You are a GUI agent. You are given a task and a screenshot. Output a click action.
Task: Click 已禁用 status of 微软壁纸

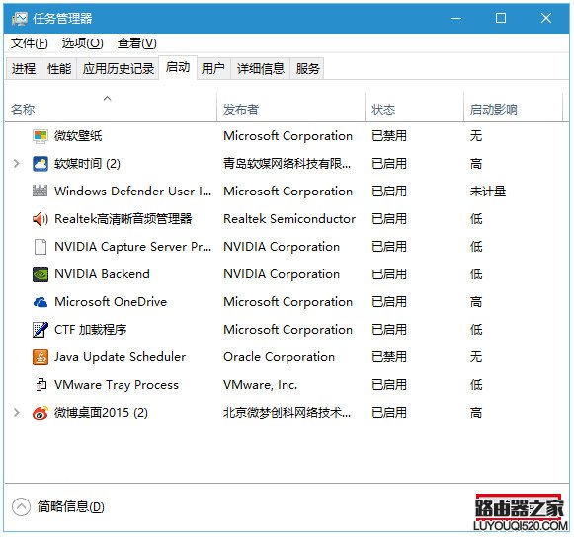coord(389,136)
